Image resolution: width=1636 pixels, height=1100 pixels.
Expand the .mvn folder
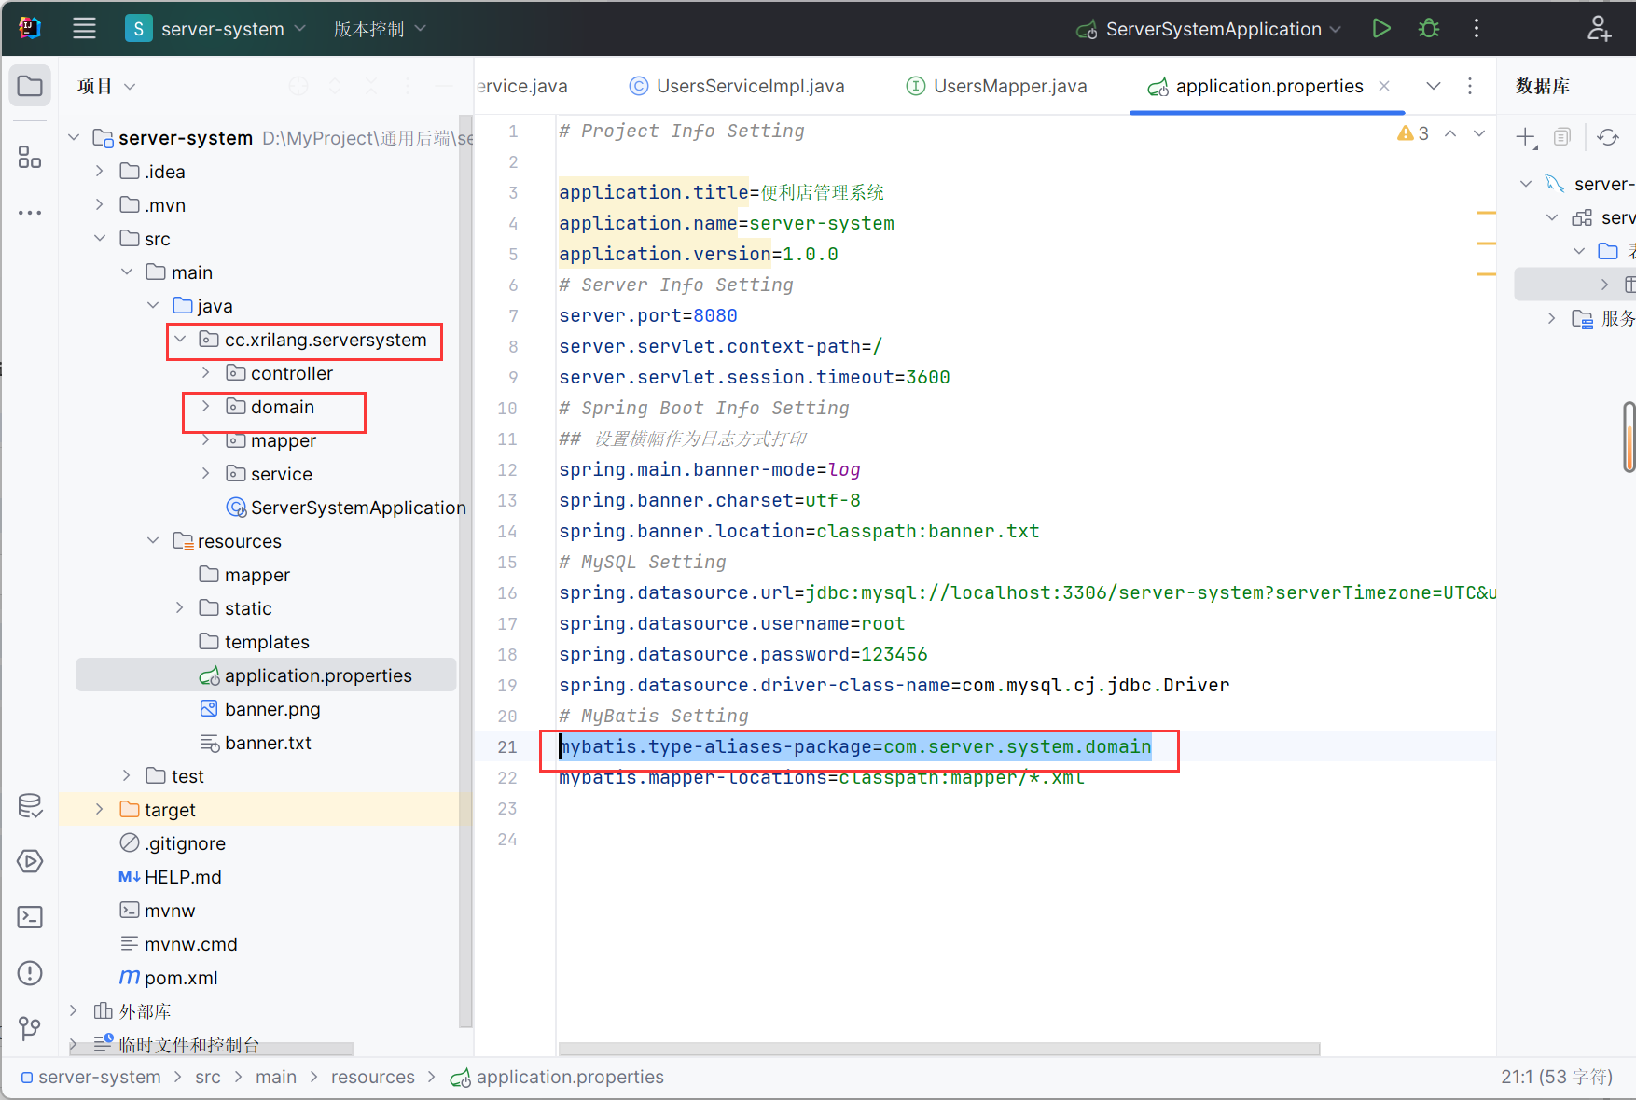click(99, 205)
